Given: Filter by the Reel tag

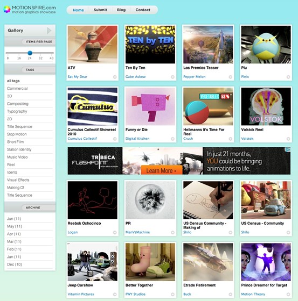Looking at the screenshot, I should pos(11,164).
